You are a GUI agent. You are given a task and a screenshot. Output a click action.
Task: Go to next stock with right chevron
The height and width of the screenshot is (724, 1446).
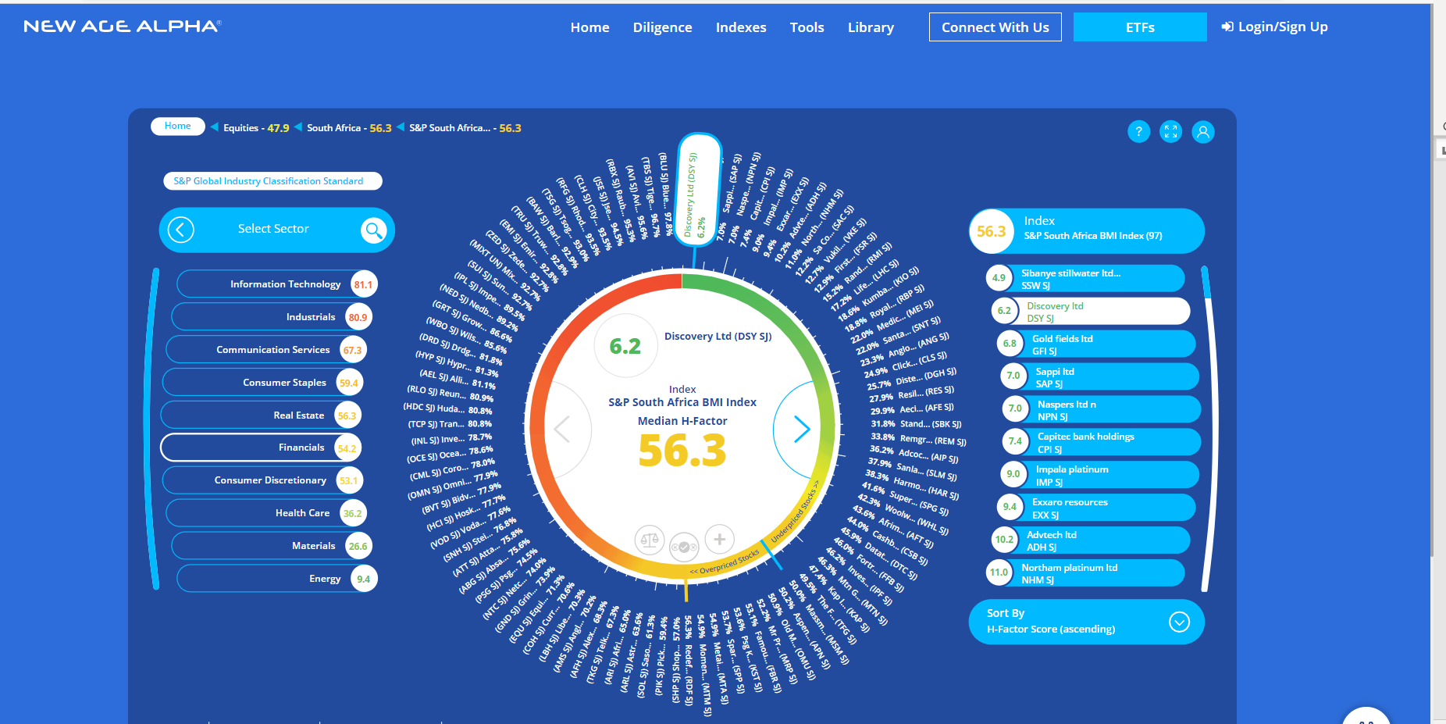(x=801, y=429)
